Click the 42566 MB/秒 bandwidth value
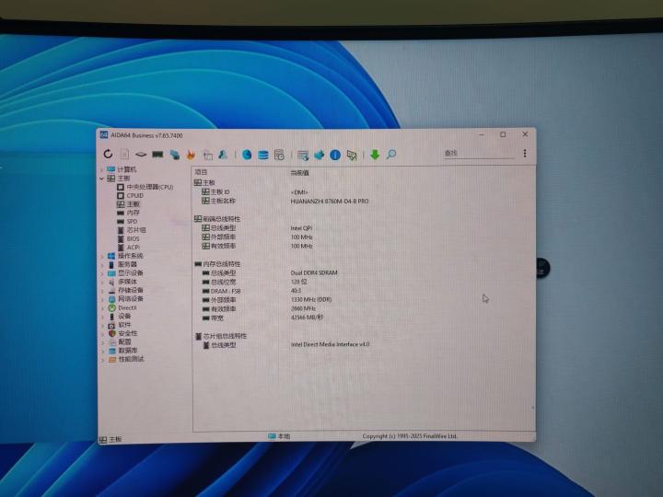 (307, 317)
